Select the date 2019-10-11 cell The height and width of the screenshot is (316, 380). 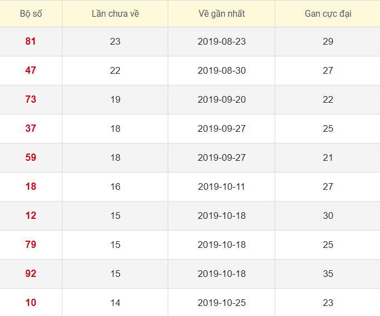point(221,186)
